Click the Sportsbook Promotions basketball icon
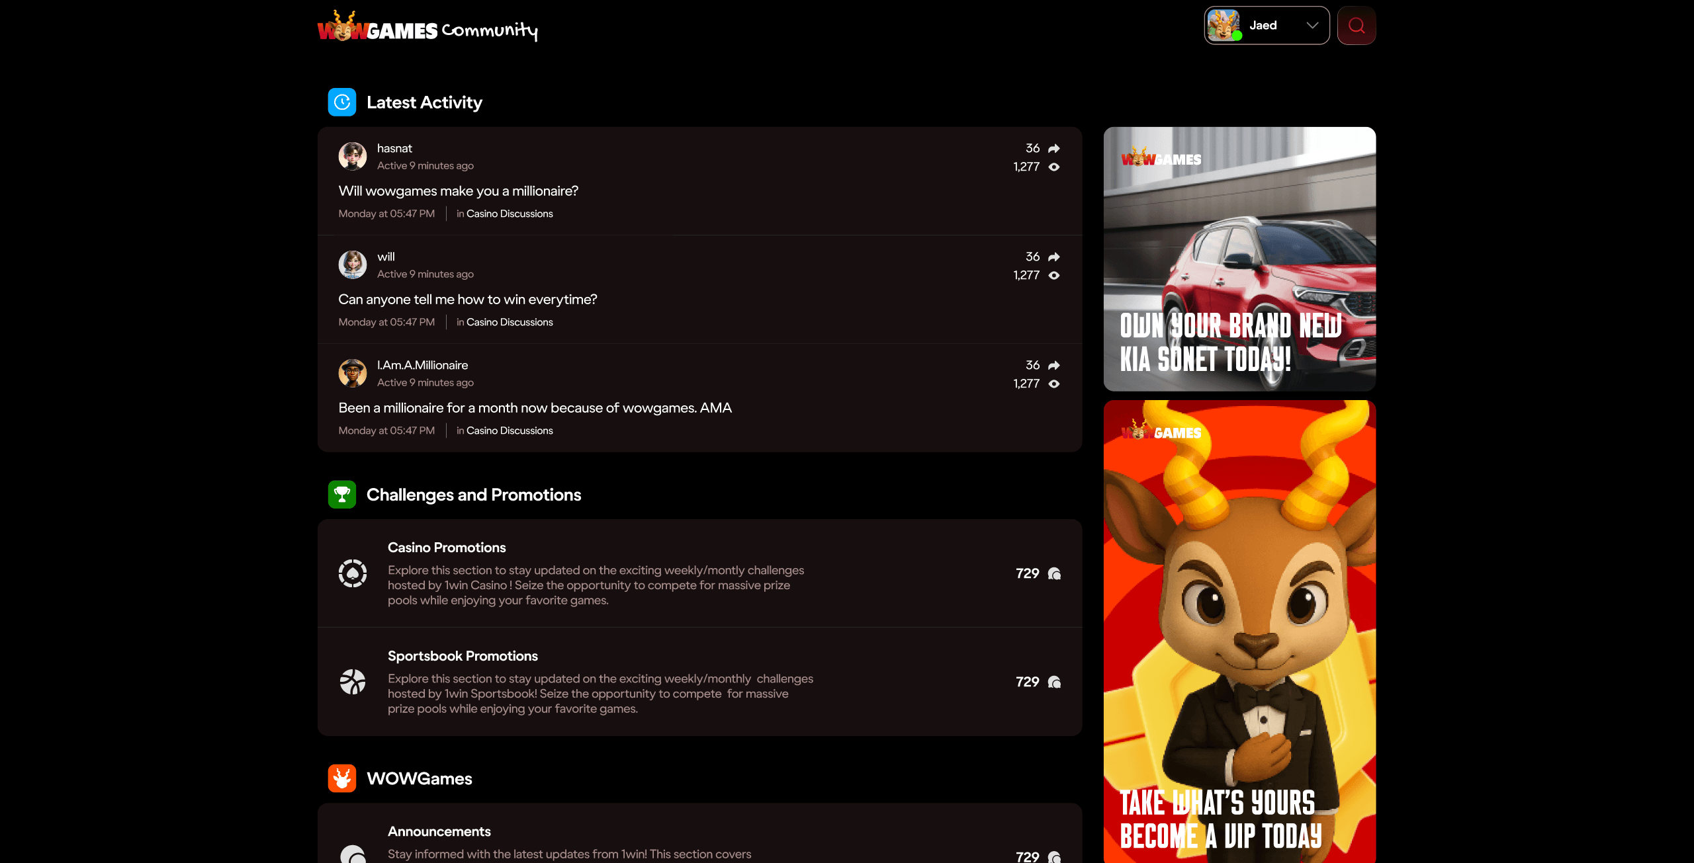Screen dimensions: 1694x863 pos(353,682)
